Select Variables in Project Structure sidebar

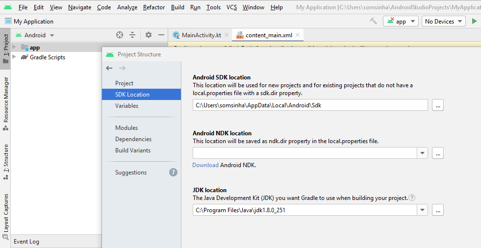(127, 106)
